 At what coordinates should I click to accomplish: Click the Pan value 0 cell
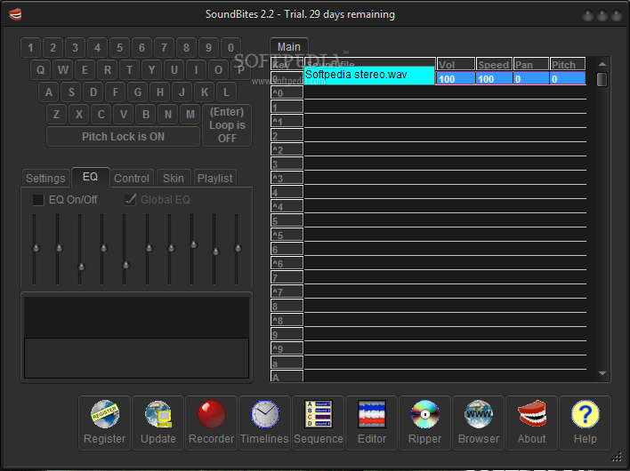531,78
